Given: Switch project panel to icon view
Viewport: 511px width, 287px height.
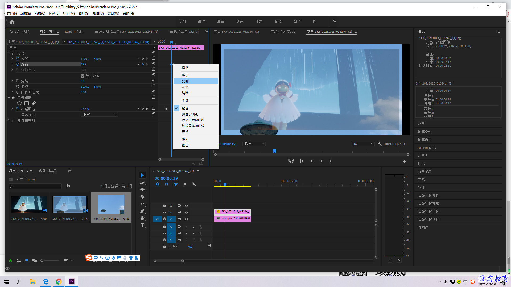Looking at the screenshot, I should (27, 261).
